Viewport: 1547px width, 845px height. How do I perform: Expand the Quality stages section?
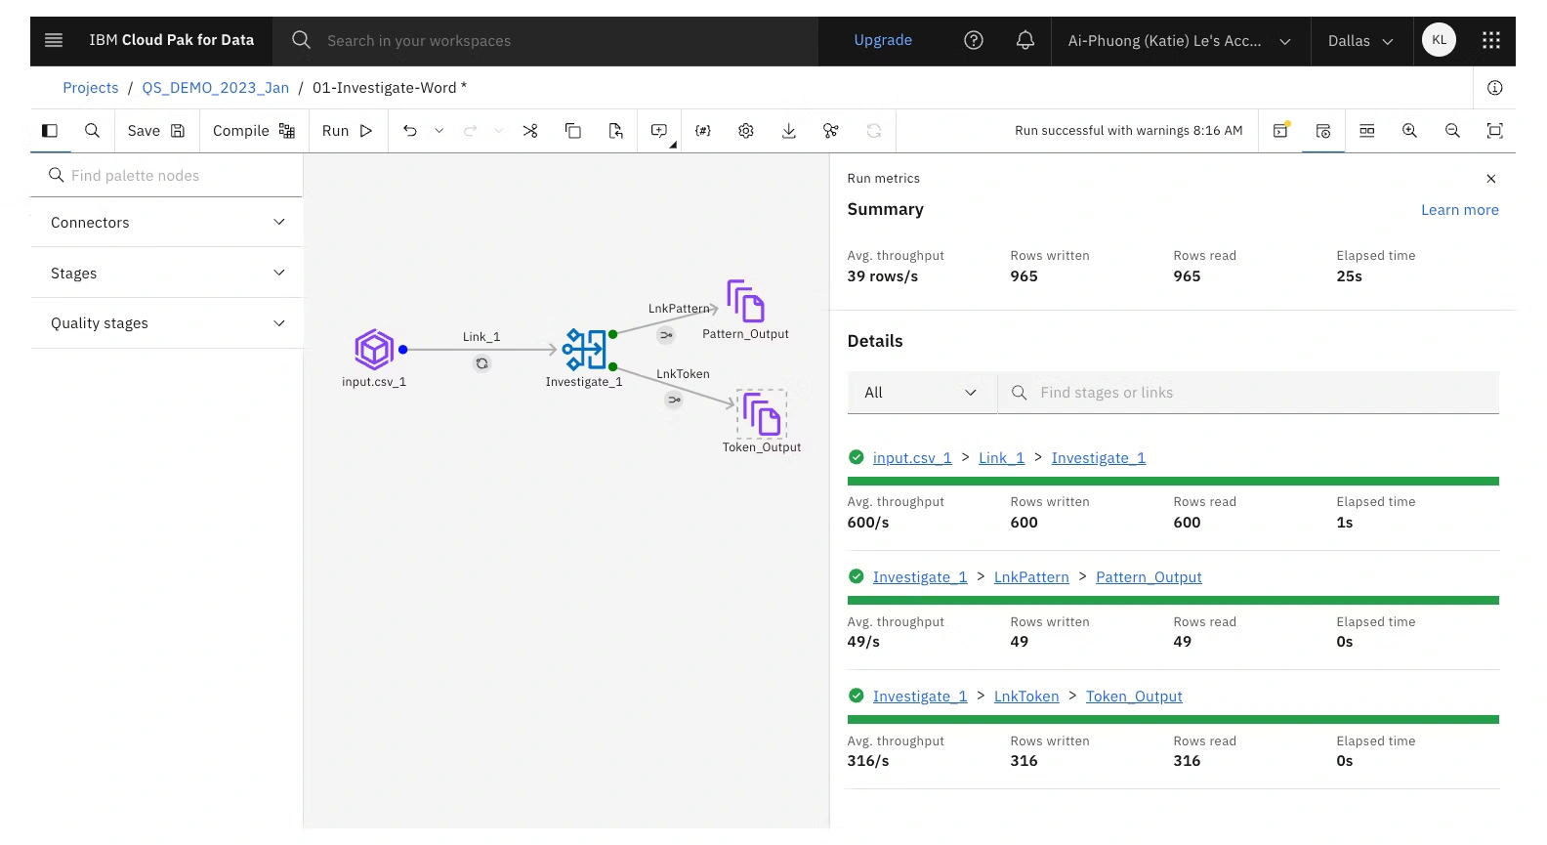coord(167,323)
